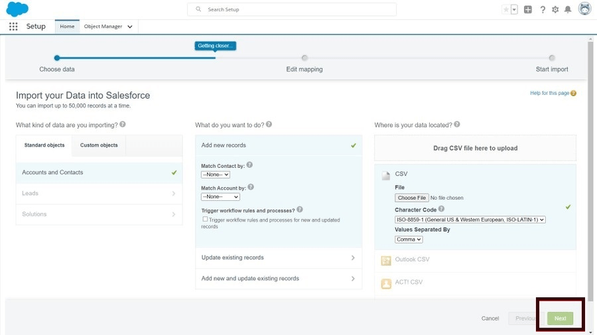The width and height of the screenshot is (597, 335).
Task: Click the Drag CSV file upload area
Action: coord(475,148)
